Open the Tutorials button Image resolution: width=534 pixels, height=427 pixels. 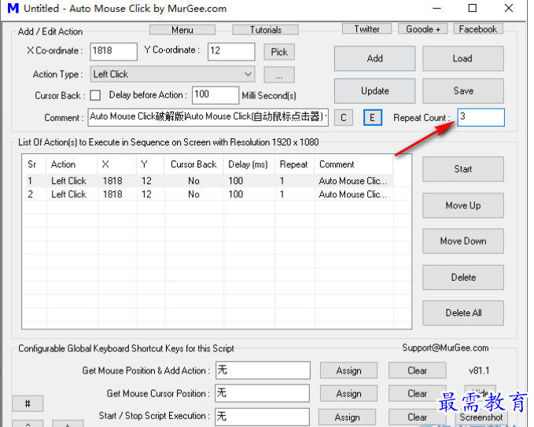click(265, 30)
